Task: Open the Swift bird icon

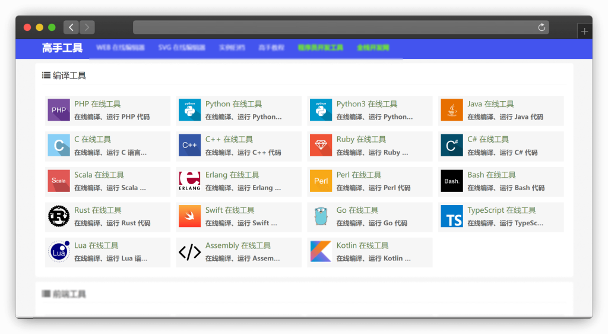Action: click(190, 216)
